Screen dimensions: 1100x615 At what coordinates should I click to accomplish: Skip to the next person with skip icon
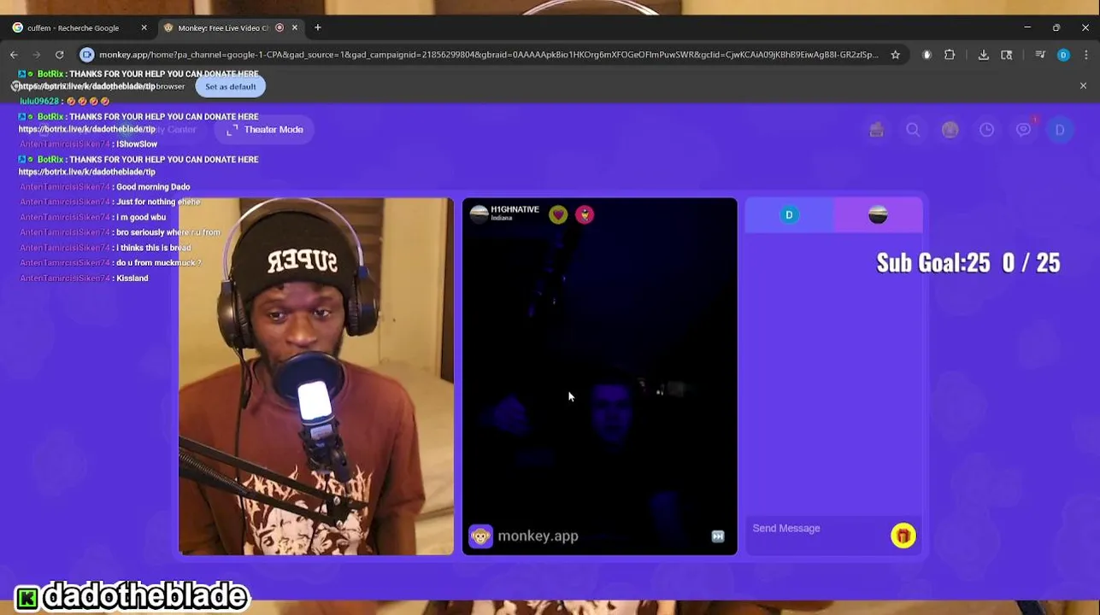pyautogui.click(x=718, y=536)
